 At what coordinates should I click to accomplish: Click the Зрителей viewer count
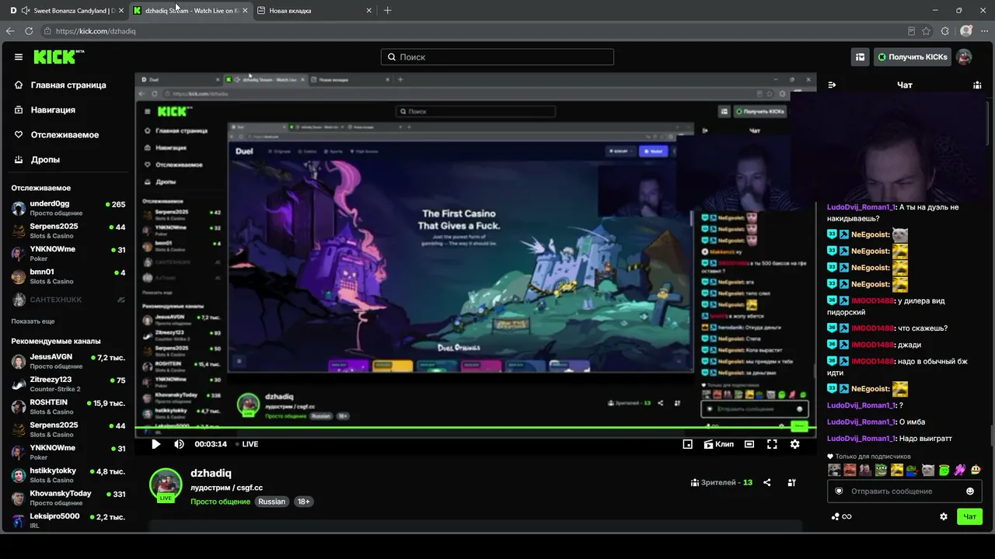click(721, 483)
